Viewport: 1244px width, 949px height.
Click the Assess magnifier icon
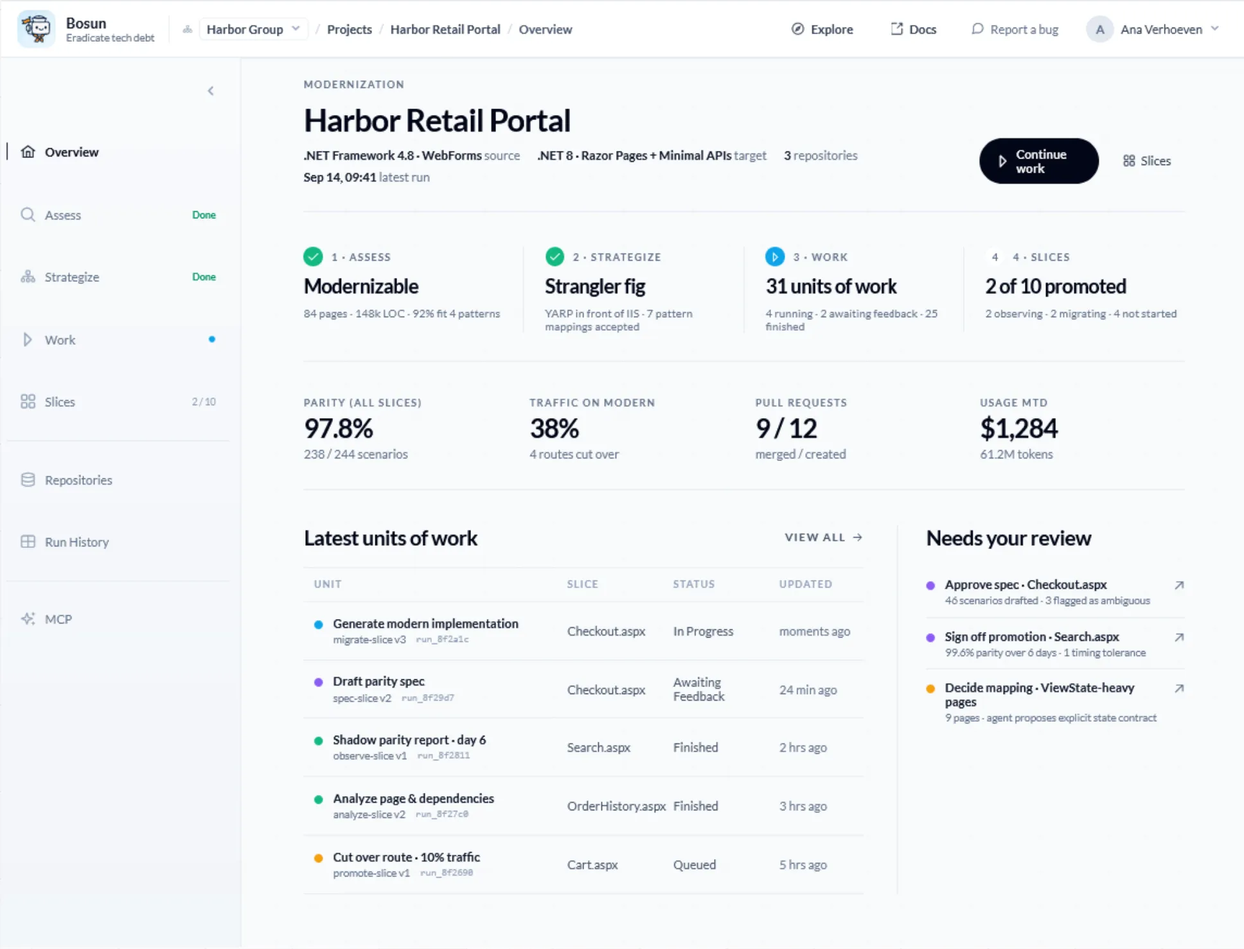pos(28,214)
